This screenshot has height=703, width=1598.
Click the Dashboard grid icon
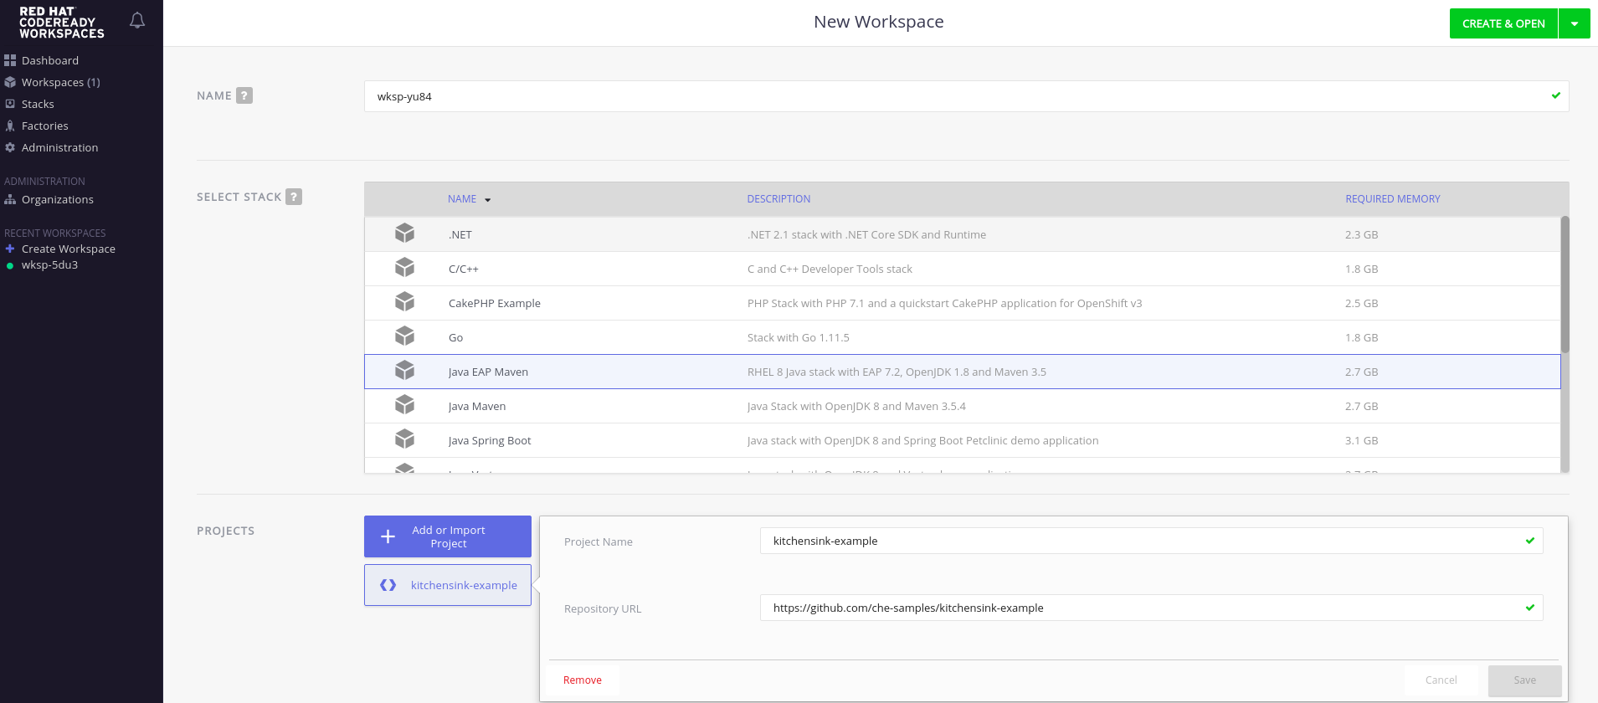[10, 60]
